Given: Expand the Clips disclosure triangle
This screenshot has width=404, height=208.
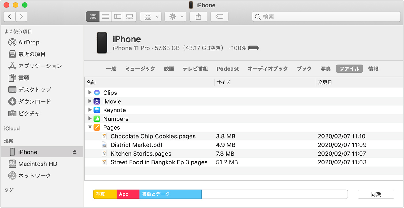Looking at the screenshot, I should [x=90, y=92].
